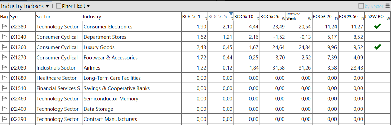Screen dimensions: 391x125
Task: Flag the iX2380 Consumer Electronics row
Action: (4, 27)
